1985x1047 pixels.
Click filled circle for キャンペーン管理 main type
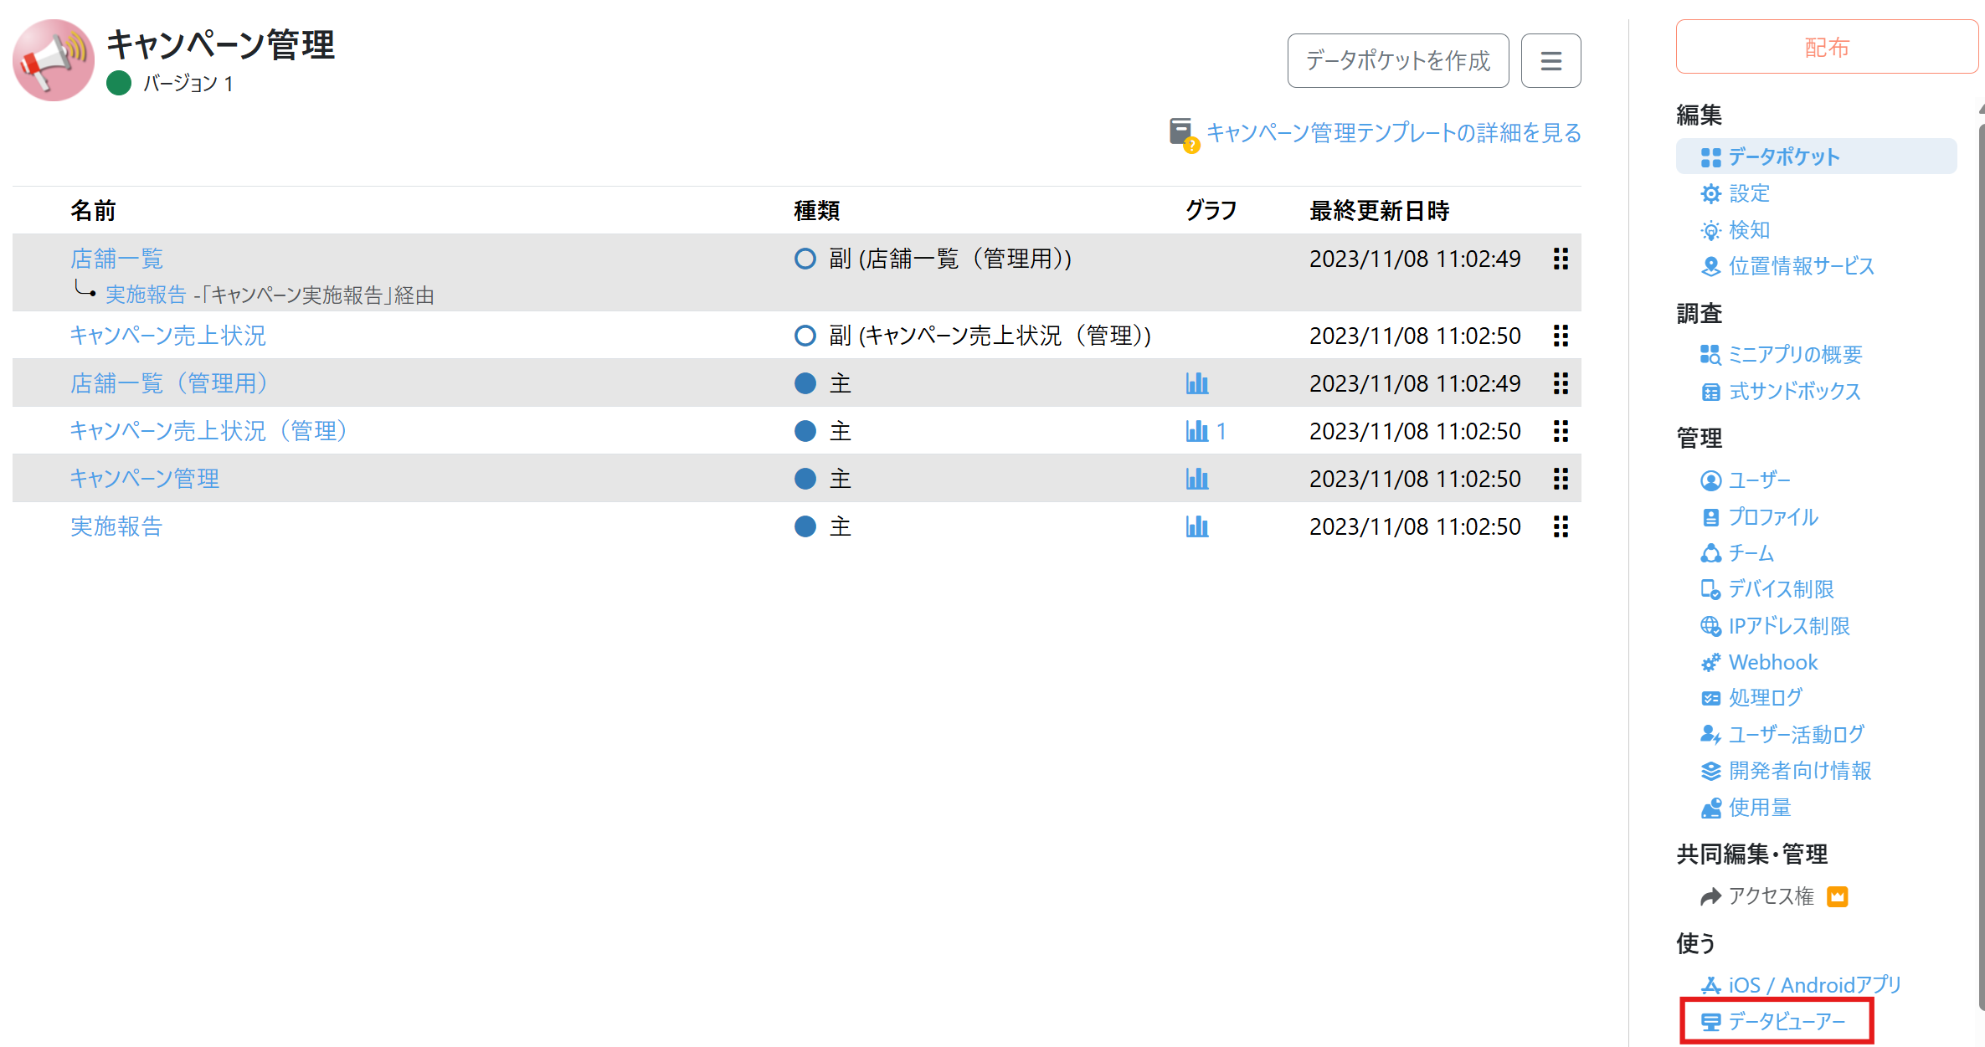pyautogui.click(x=805, y=479)
